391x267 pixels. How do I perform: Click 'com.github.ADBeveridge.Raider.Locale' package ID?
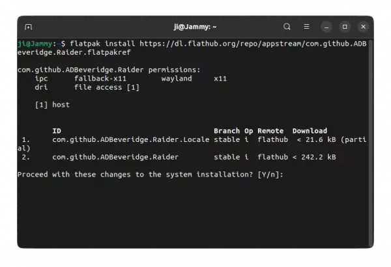(x=131, y=139)
